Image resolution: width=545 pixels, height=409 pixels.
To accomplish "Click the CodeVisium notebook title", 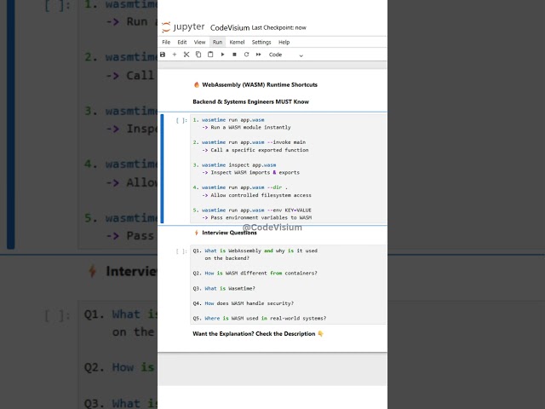I will click(x=230, y=28).
